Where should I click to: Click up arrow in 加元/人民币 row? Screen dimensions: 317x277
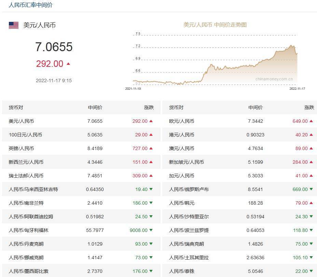[x=311, y=176]
